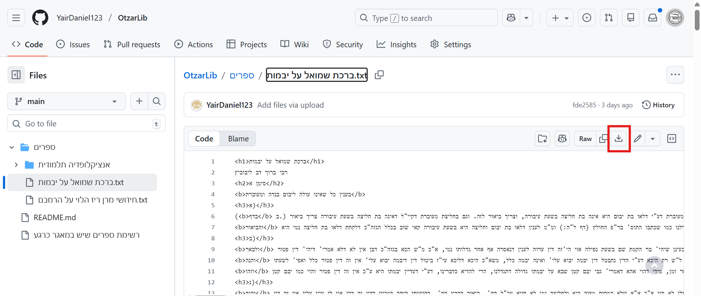Collapse the file tree side panel
The width and height of the screenshot is (701, 296).
[x=16, y=75]
